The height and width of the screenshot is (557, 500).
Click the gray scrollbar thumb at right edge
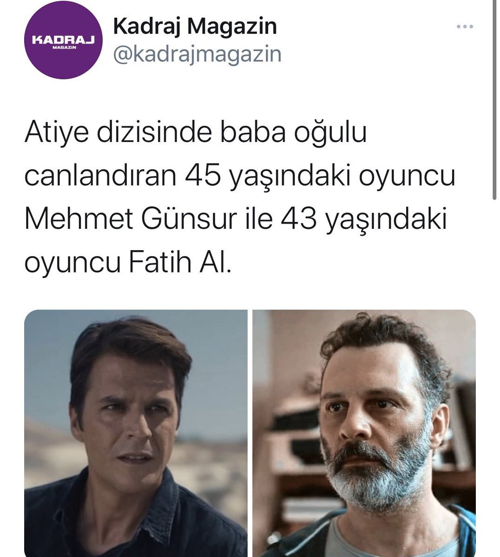tap(494, 99)
